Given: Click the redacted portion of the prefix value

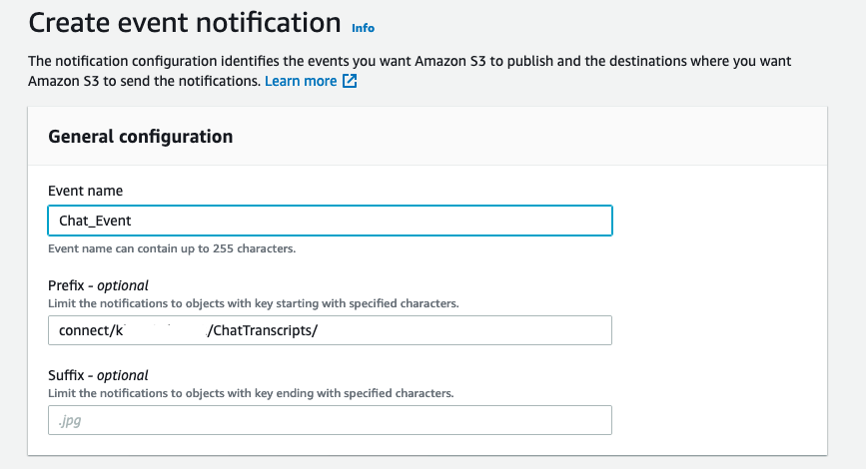Looking at the screenshot, I should 165,330.
